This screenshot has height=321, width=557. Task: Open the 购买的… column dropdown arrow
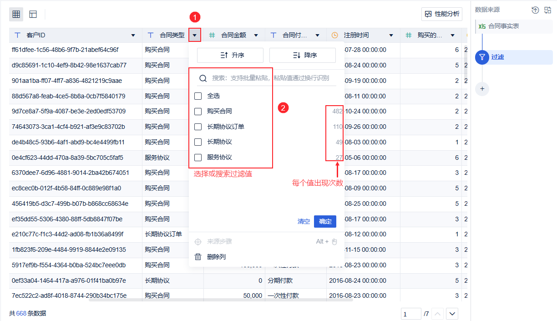tap(453, 36)
